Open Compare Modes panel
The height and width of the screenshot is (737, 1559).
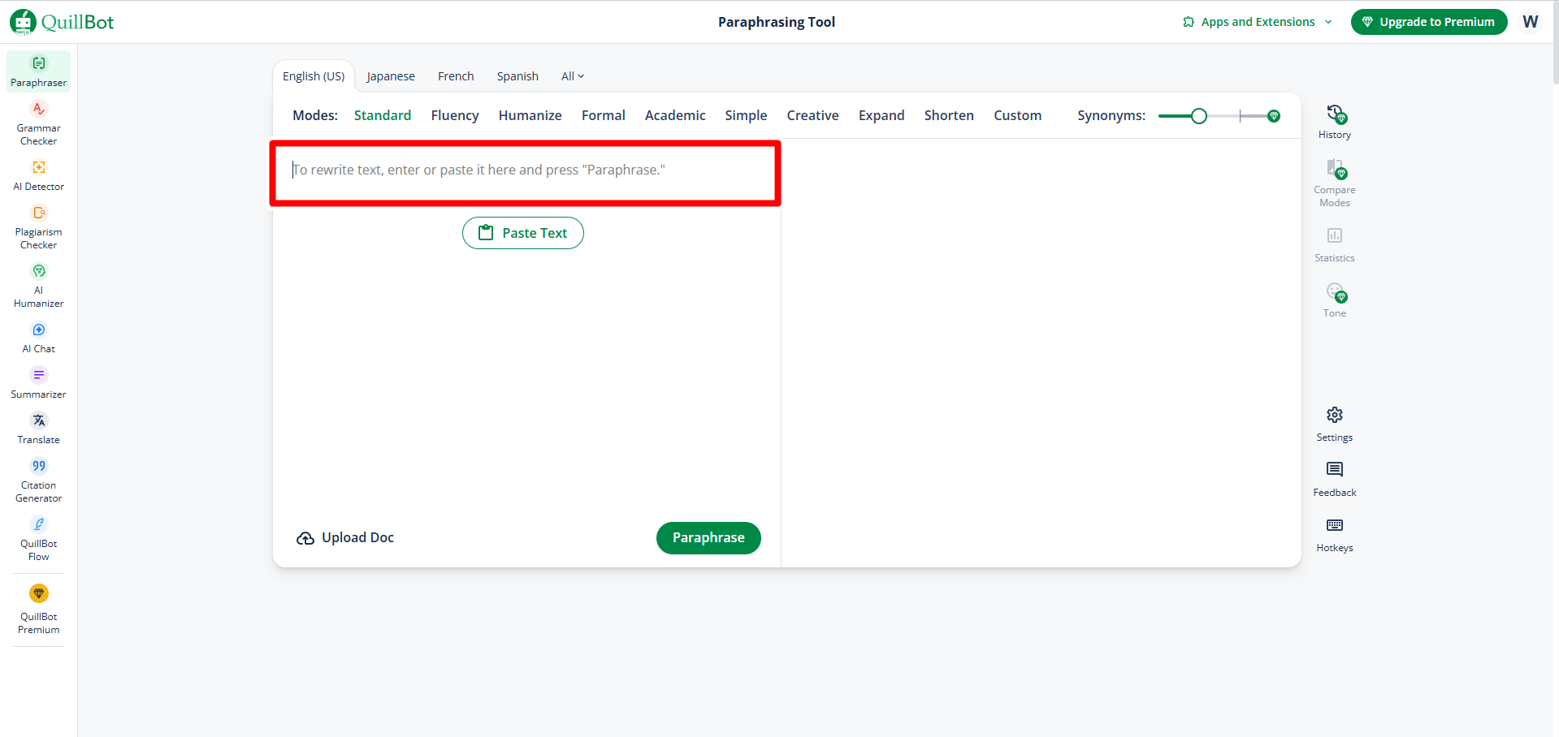1335,183
